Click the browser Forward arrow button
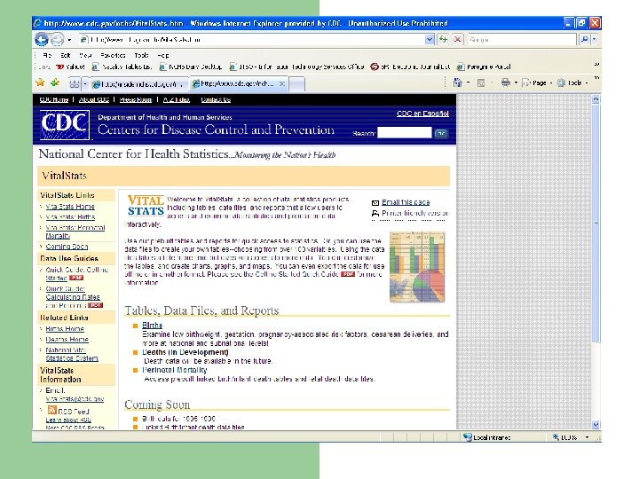Screen dimensions: 639x479 coord(58,40)
